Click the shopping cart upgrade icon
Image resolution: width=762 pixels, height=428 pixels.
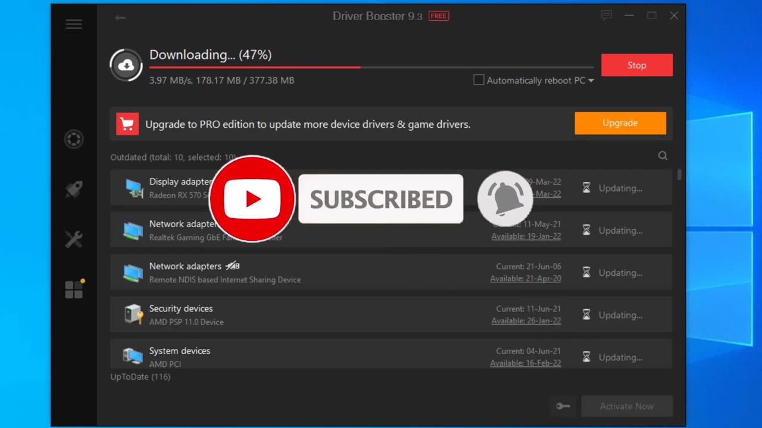pos(127,124)
